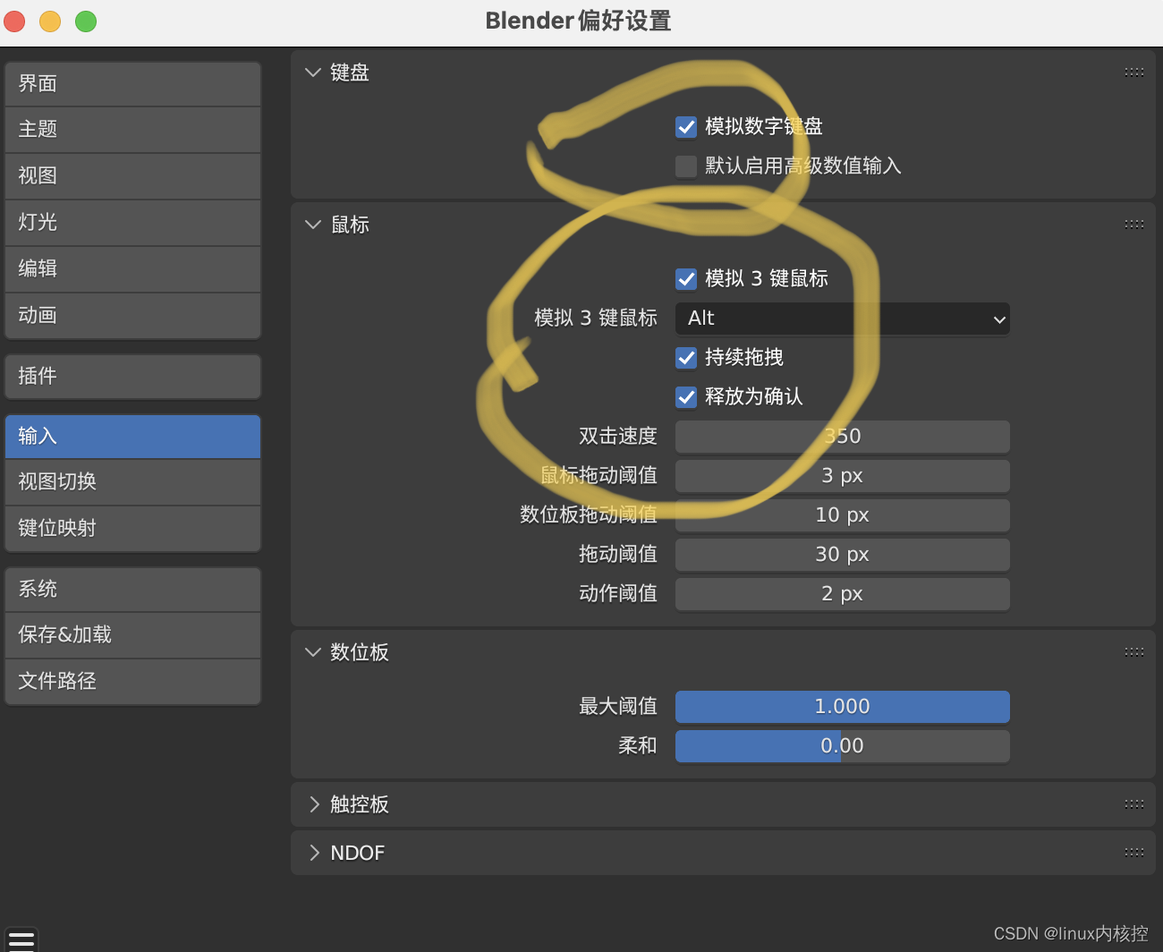Minimize the preferences window with yellow button
The width and height of the screenshot is (1163, 952).
[x=50, y=21]
